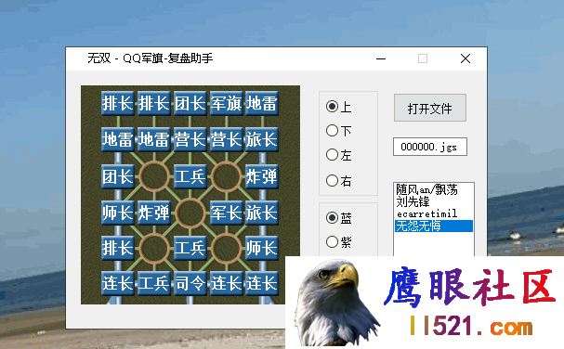Click the 营长 piece next to 旅长

(x=226, y=139)
